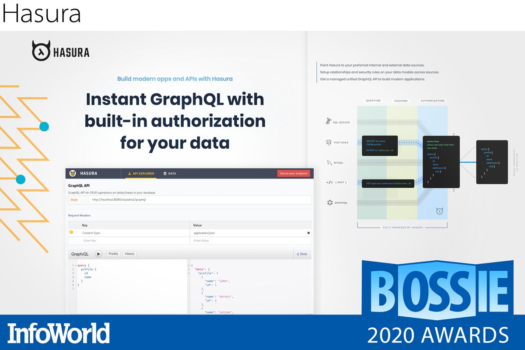Click the Prettify button
The height and width of the screenshot is (350, 525).
113,254
